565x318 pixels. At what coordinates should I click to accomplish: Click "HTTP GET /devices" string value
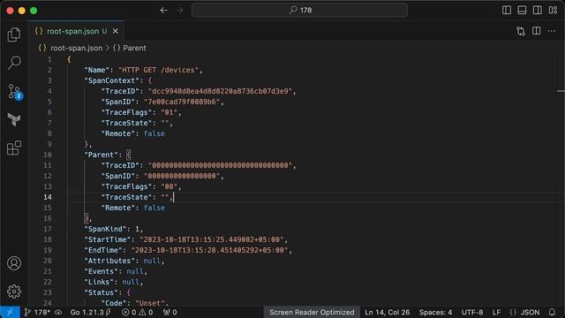coord(158,70)
